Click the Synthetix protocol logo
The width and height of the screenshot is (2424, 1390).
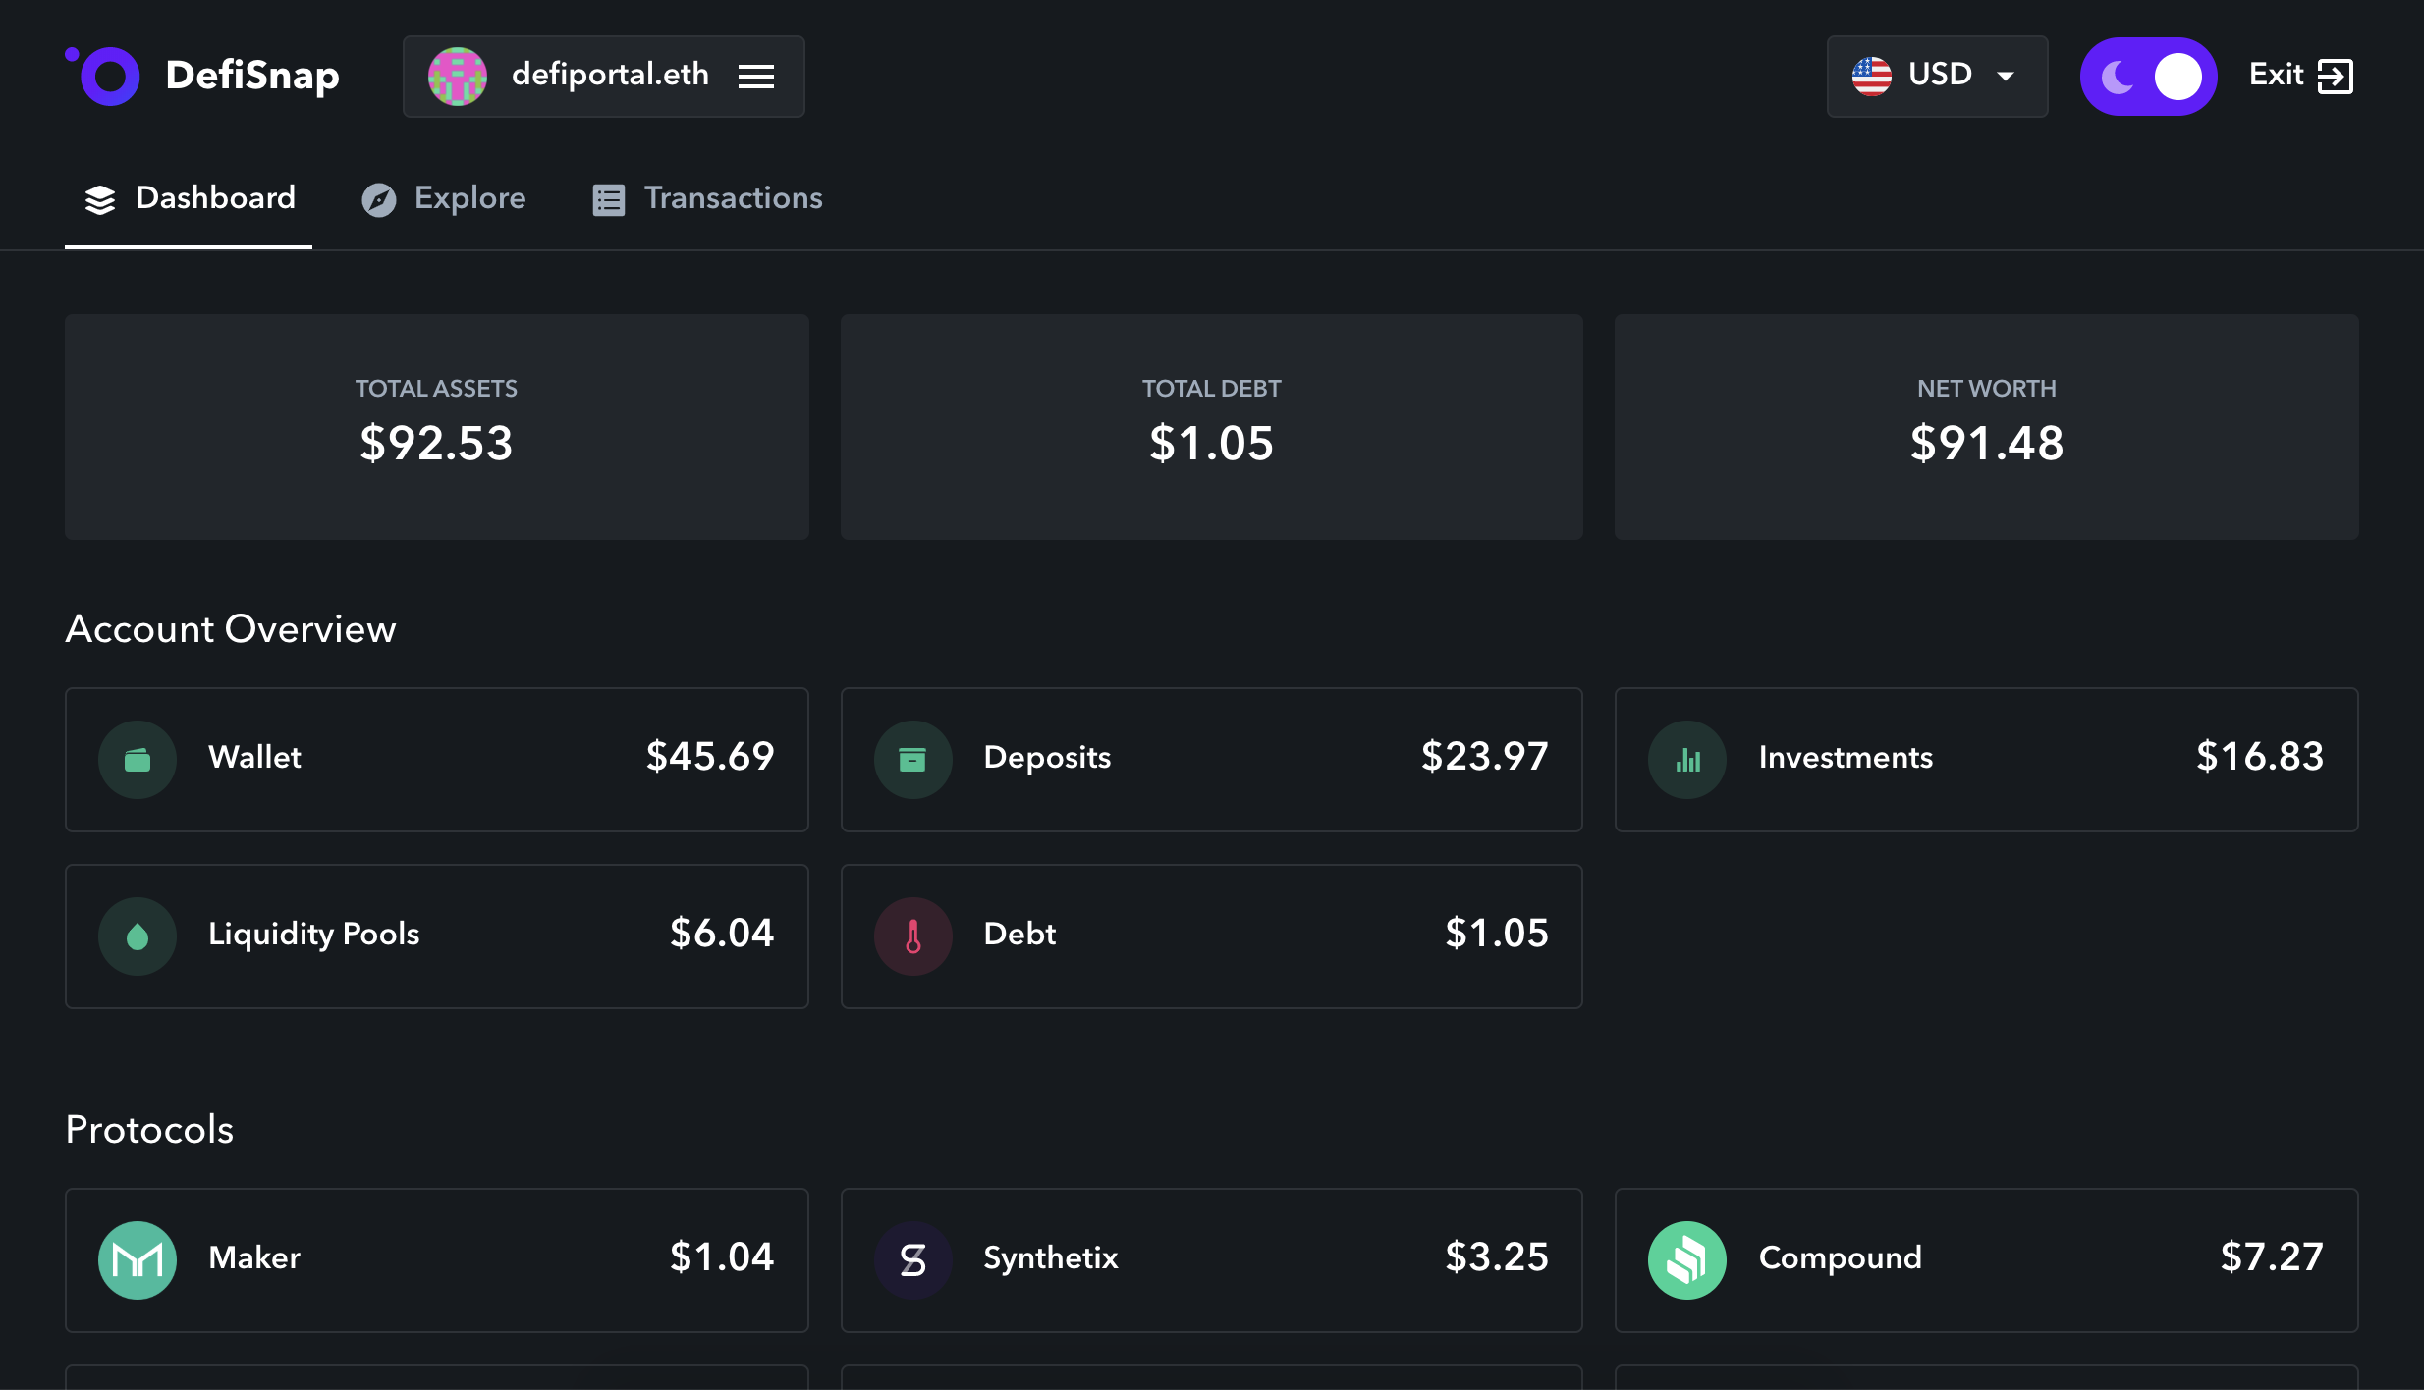coord(912,1259)
